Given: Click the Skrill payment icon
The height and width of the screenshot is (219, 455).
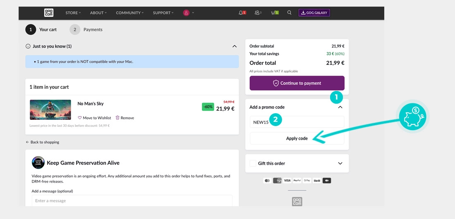Looking at the screenshot, I should tap(317, 181).
